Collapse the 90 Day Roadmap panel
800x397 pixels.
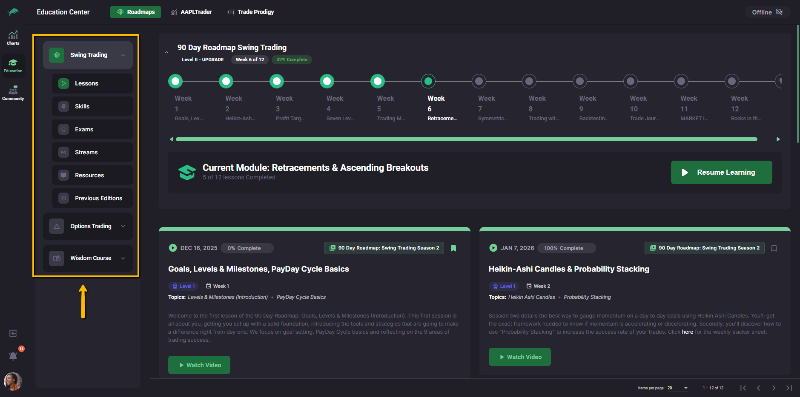166,53
